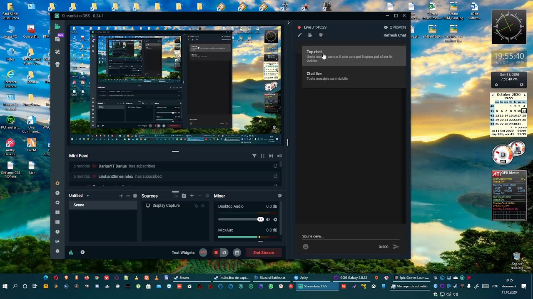Add a source folder in Sources panel
533x299 pixels.
(x=184, y=196)
